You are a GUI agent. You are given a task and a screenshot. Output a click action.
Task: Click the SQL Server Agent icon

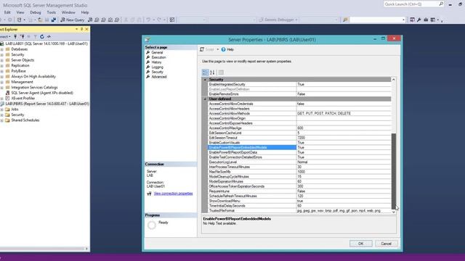[8, 93]
